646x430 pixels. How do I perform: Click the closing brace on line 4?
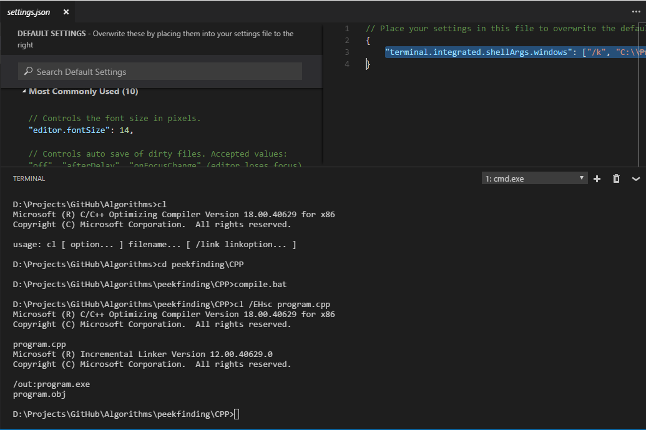pos(368,64)
